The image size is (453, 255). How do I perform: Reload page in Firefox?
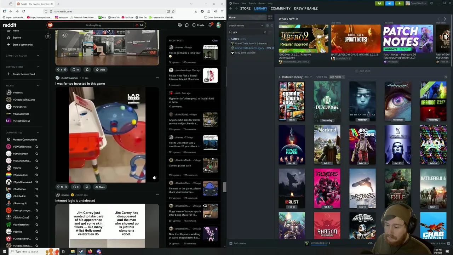point(23,11)
